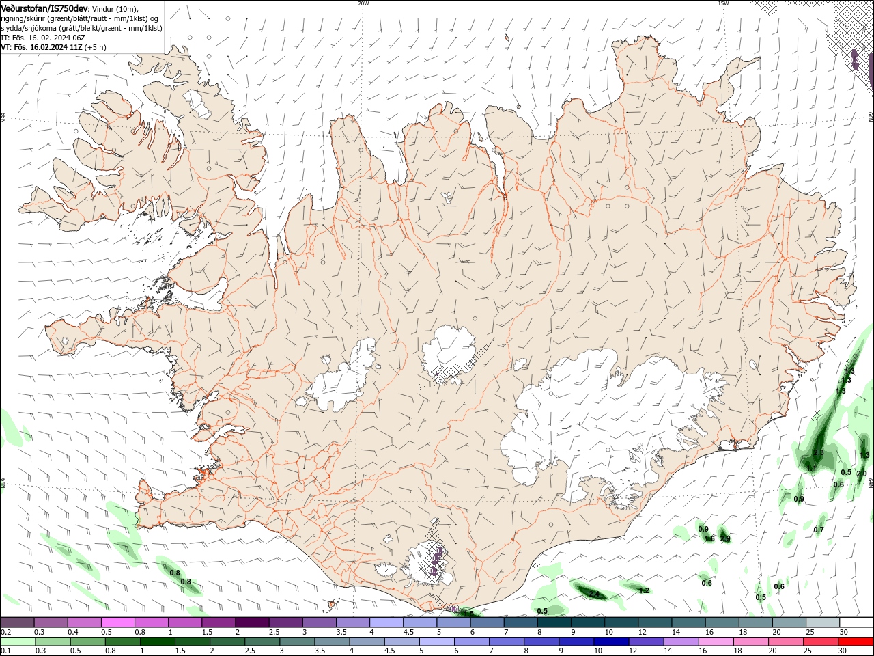Select the pale grey swatch at 25 on the snow scale
Viewport: 874px width, 656px height.
[823, 623]
